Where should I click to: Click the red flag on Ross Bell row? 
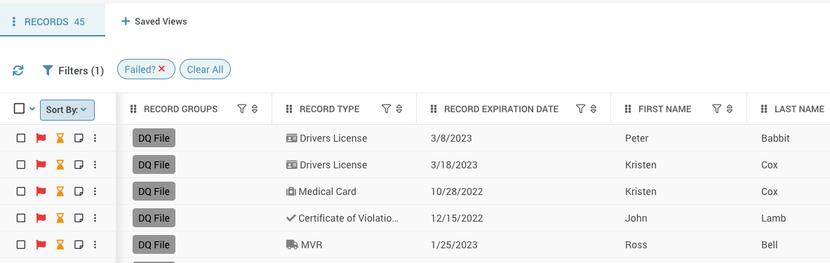click(41, 245)
